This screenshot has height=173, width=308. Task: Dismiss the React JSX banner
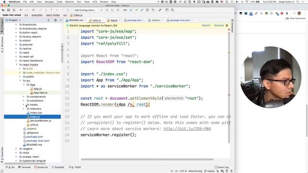[x=219, y=25]
